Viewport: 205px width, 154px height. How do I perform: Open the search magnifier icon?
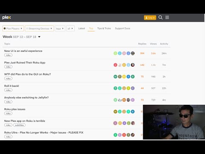coord(161,18)
